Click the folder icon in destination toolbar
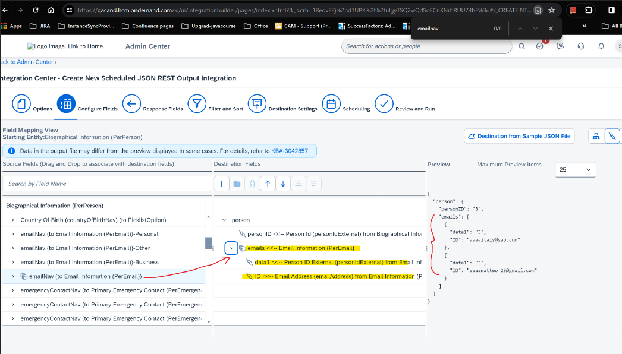The height and width of the screenshot is (354, 622). [x=237, y=184]
